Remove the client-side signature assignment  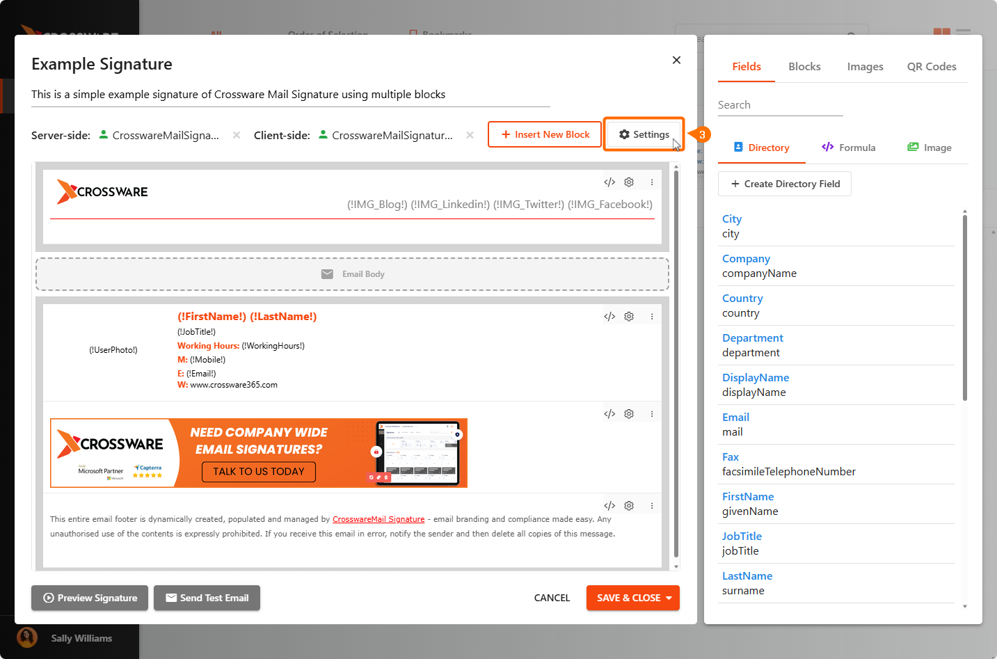(x=470, y=135)
